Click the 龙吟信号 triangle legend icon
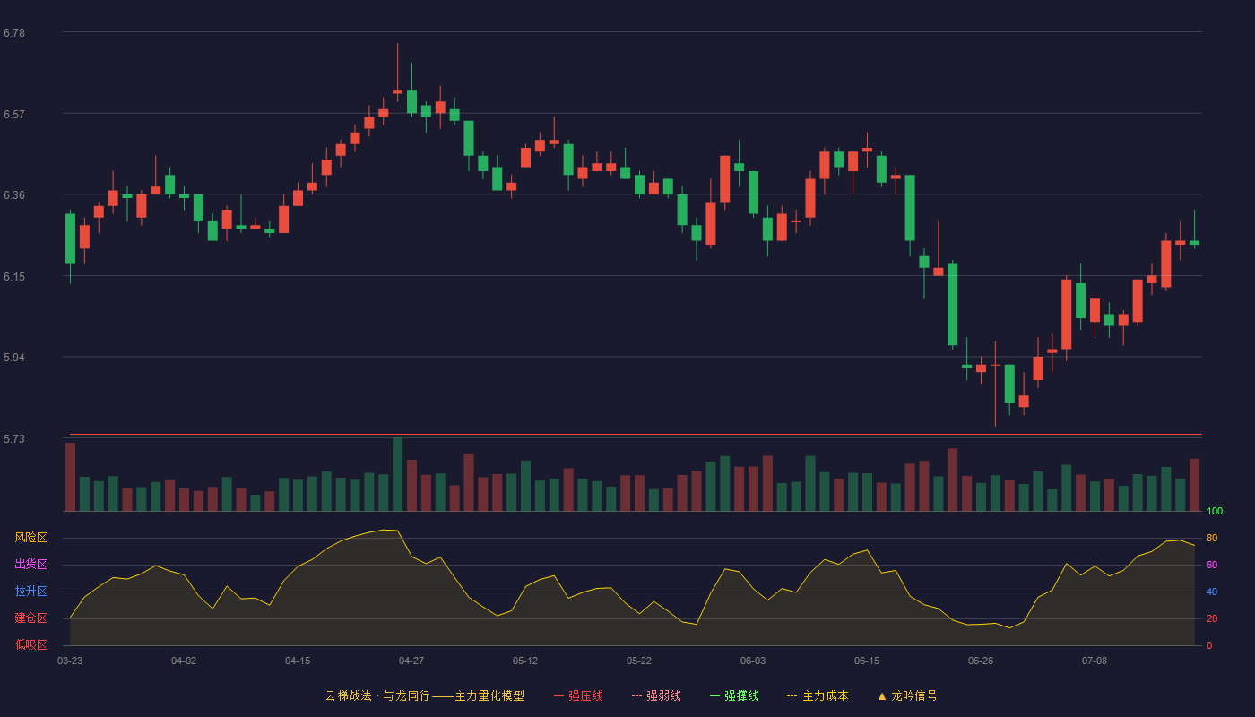Screen dimensions: 1255x717 click(x=882, y=695)
